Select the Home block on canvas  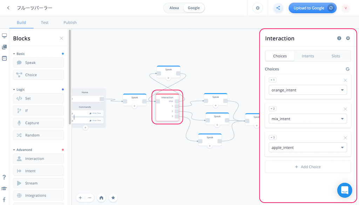click(89, 108)
